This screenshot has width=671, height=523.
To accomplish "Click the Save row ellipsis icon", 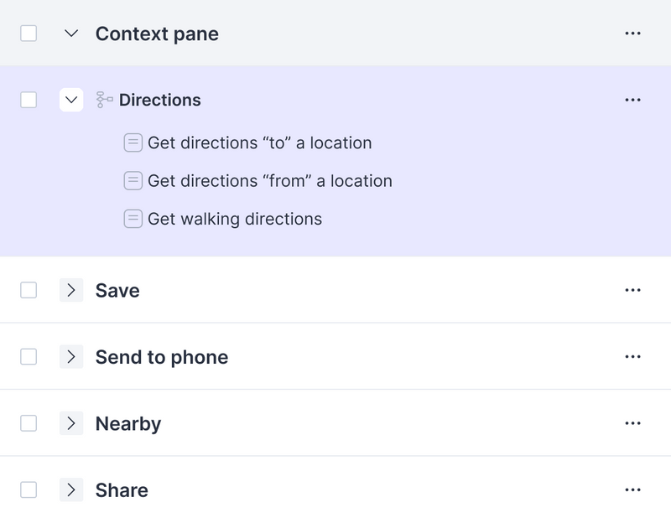I will [632, 290].
